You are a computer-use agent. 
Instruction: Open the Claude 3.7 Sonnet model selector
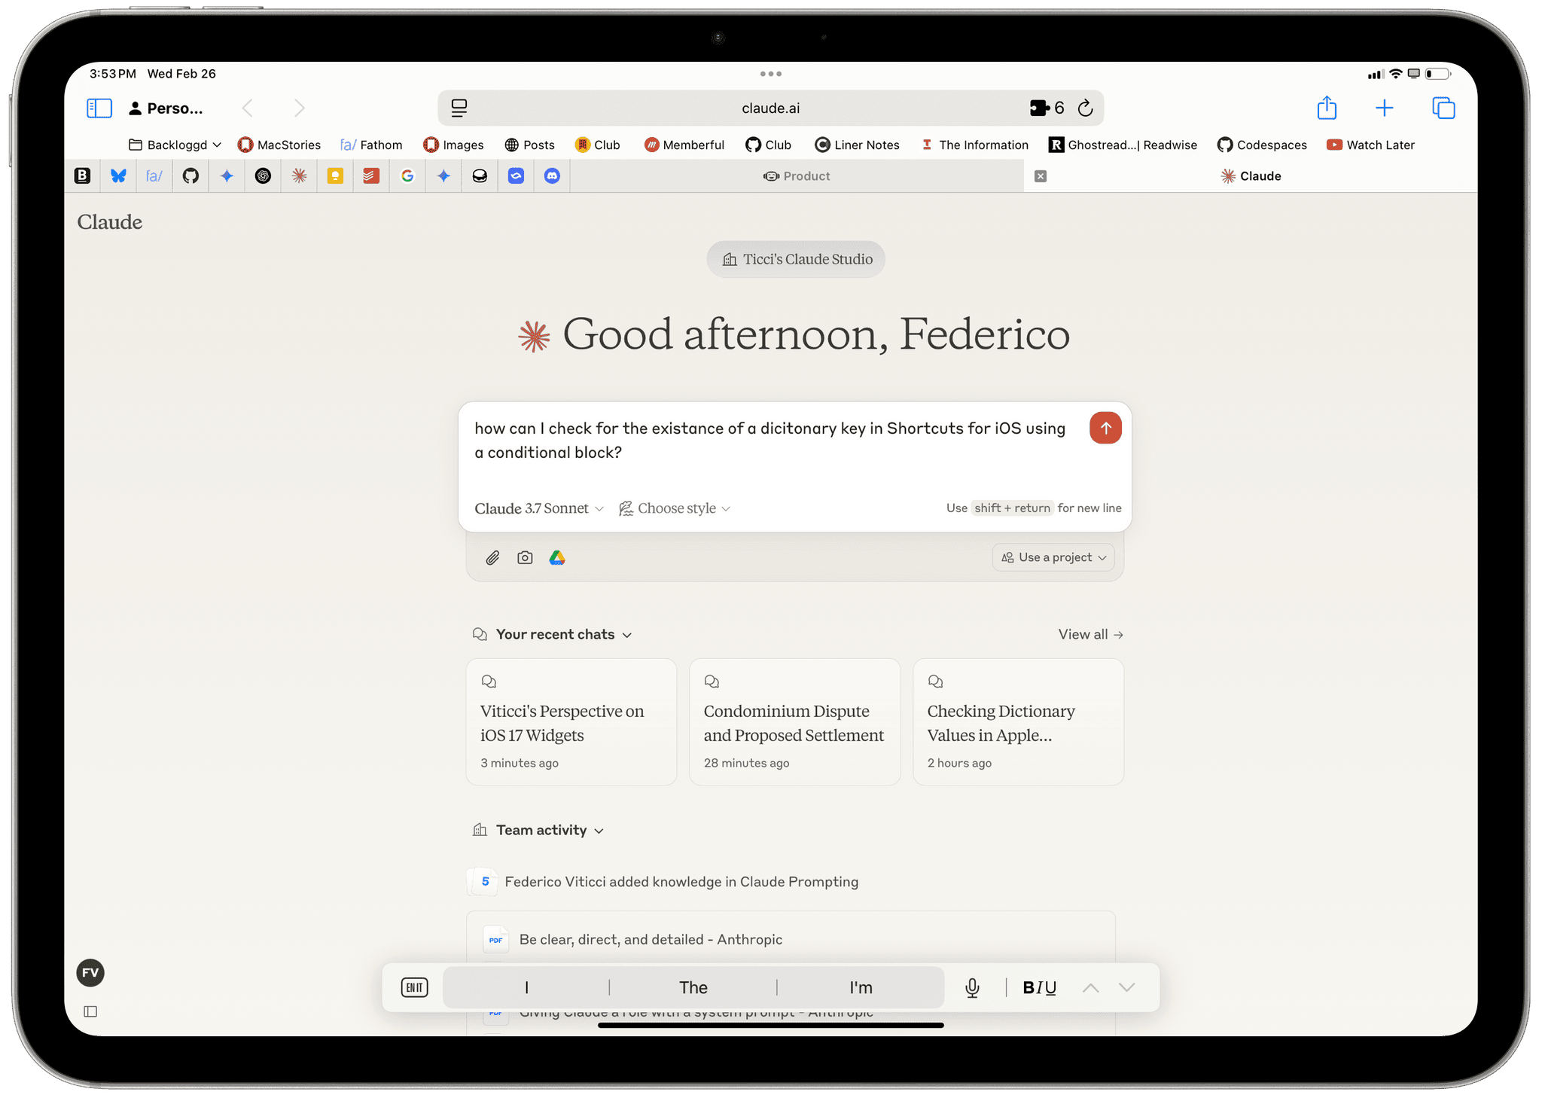point(539,509)
